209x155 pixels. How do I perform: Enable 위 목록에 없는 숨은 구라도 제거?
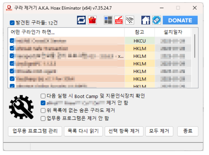[43, 110]
